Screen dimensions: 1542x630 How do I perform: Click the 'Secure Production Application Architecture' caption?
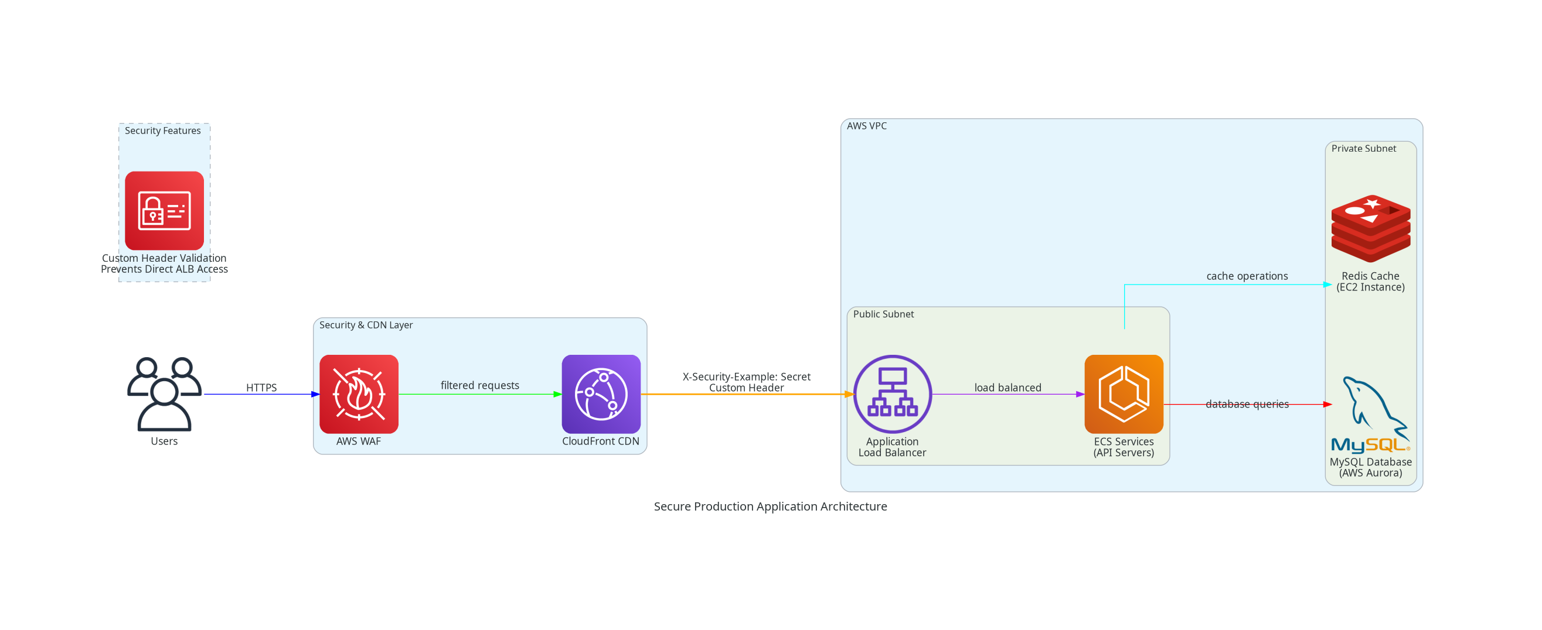770,506
